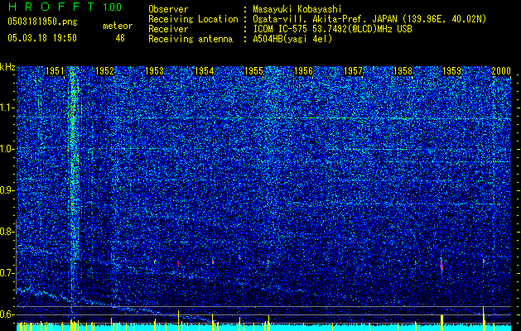The width and height of the screenshot is (521, 331).
Task: Click the kHz axis unit label
Action: 7,67
